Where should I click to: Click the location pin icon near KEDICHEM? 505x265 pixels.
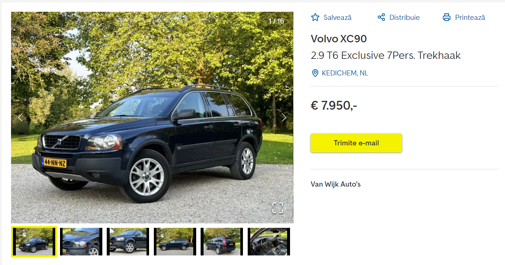[x=315, y=73]
